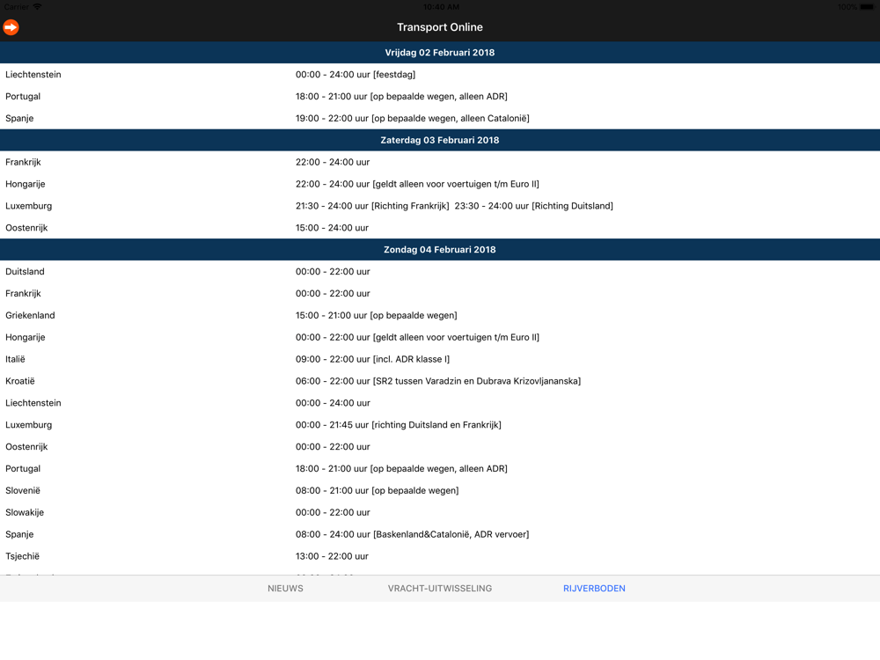Select the Spanje Catalonië row on Friday
The width and height of the screenshot is (880, 660).
pyautogui.click(x=440, y=118)
